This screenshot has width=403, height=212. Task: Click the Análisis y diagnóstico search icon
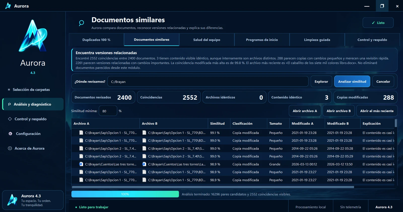point(10,104)
